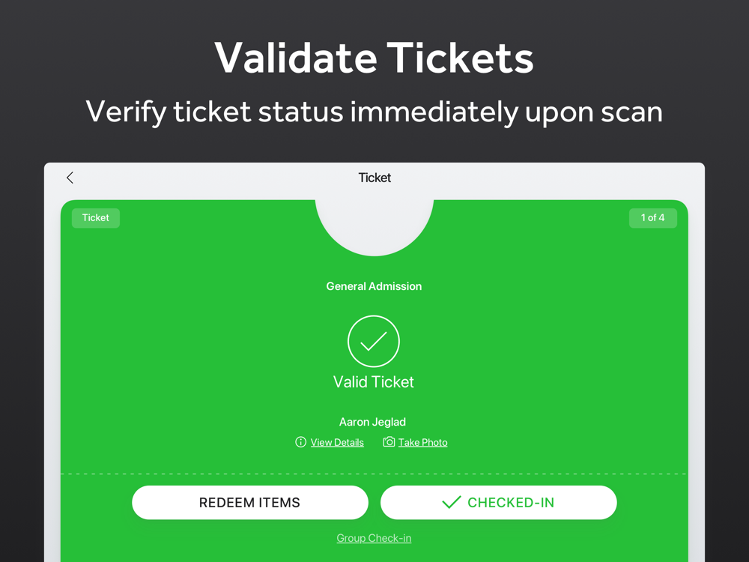749x562 pixels.
Task: Go back using the top-left chevron
Action: click(70, 178)
